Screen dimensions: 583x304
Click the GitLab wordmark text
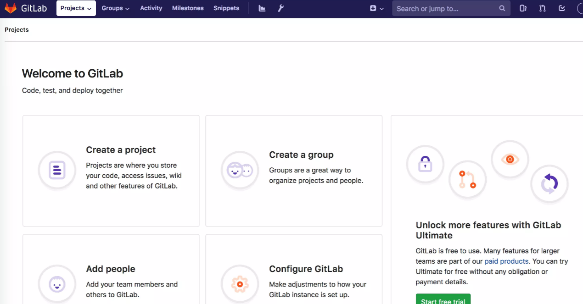click(x=34, y=8)
